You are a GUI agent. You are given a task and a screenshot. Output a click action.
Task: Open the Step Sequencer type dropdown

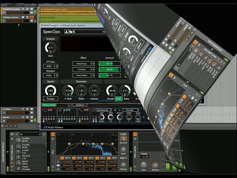[104, 110]
